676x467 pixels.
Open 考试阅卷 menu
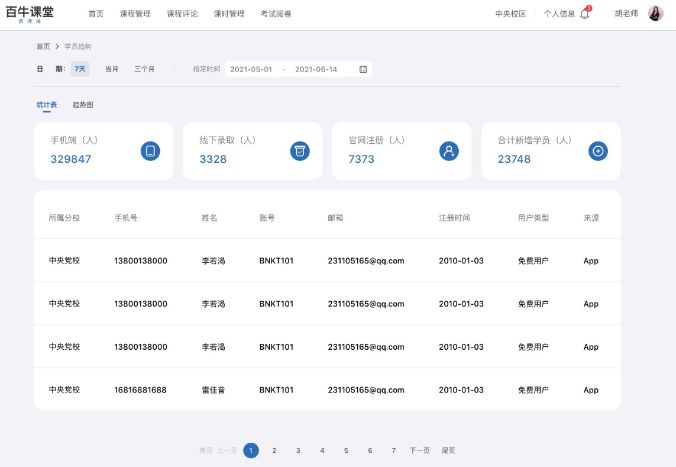coord(276,14)
